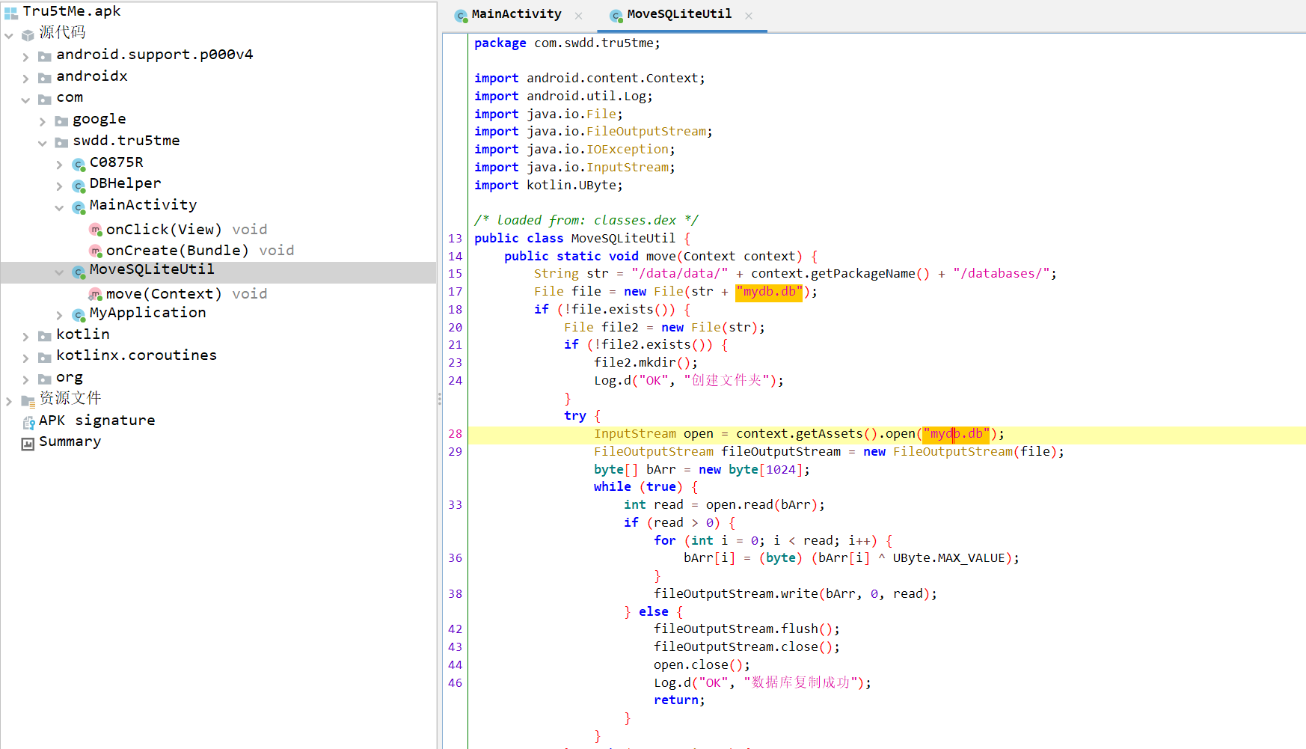Image resolution: width=1306 pixels, height=749 pixels.
Task: Expand the DBHelper class node
Action: pyautogui.click(x=59, y=186)
